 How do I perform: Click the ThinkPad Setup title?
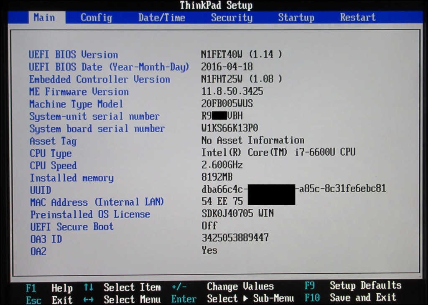tap(216, 5)
